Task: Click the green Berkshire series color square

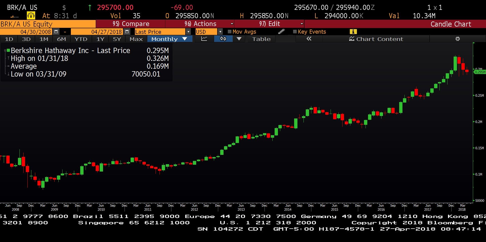Action: [8, 50]
